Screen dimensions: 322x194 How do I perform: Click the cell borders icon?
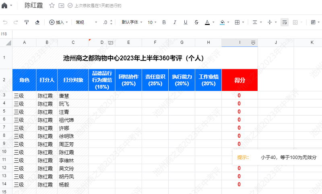237,23
